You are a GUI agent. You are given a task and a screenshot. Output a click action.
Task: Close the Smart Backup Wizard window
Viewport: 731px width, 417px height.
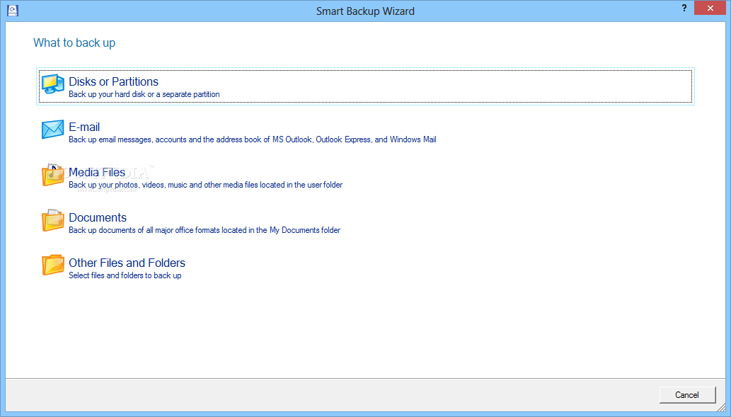click(x=710, y=8)
